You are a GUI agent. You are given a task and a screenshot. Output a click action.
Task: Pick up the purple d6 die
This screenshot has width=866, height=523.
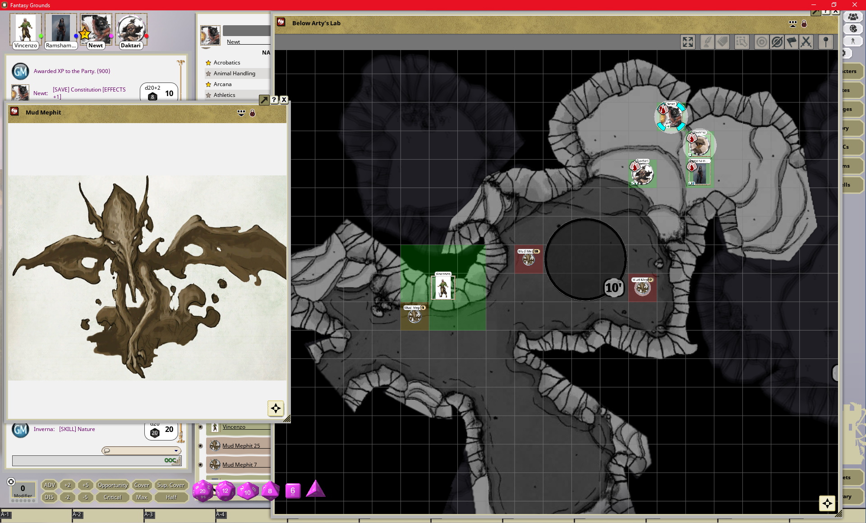point(293,491)
